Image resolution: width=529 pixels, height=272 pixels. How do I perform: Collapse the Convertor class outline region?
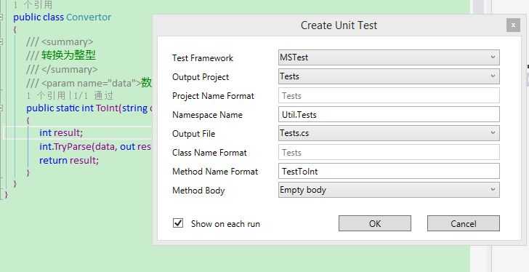(x=1, y=17)
